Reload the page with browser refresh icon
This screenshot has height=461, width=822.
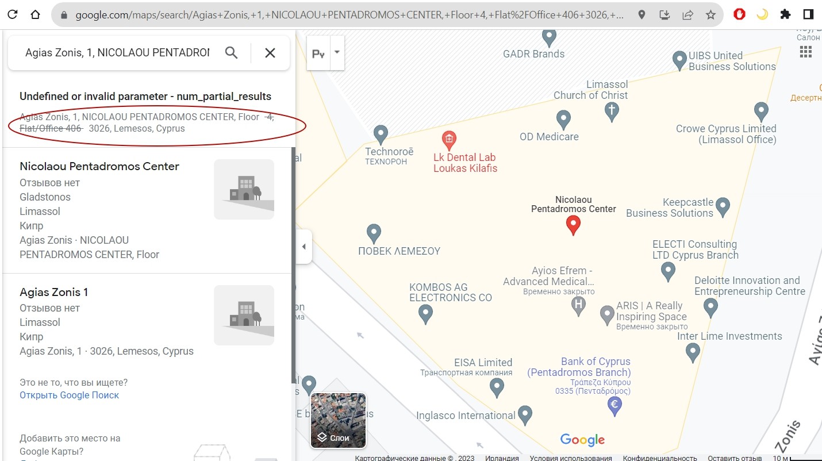tap(13, 14)
